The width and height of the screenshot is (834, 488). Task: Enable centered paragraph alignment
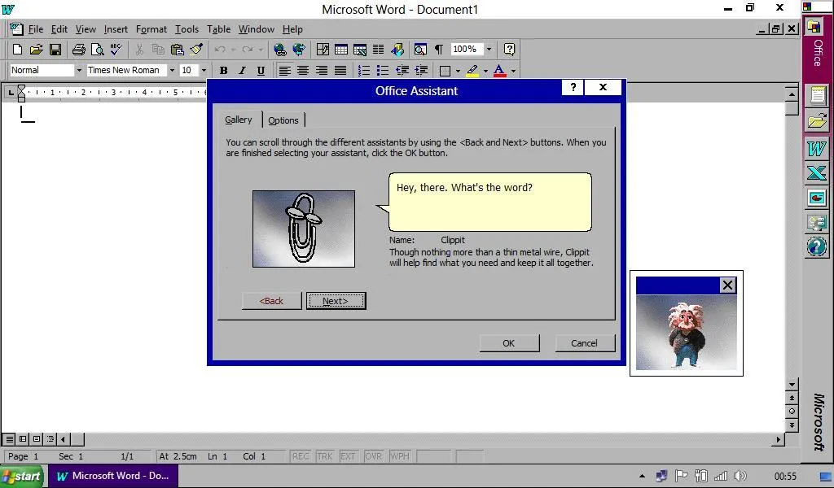302,70
